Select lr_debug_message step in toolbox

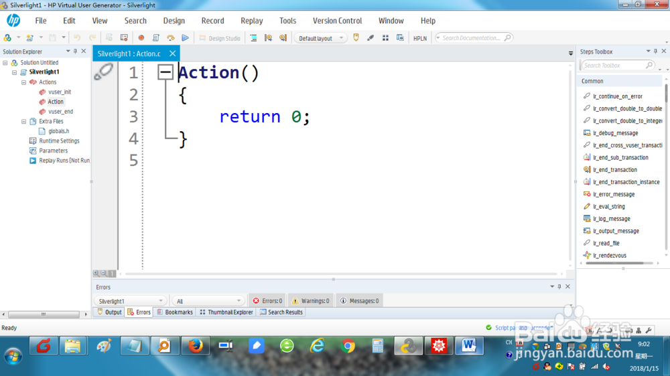tap(615, 133)
